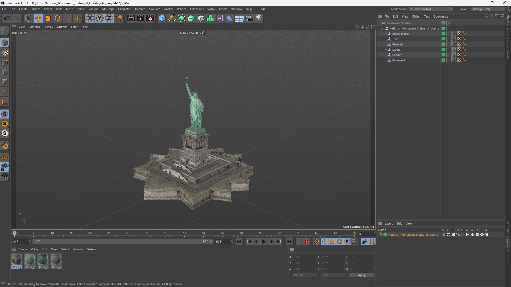This screenshot has width=511, height=287.
Task: Open viewport Cameras menu
Action: (x=34, y=27)
